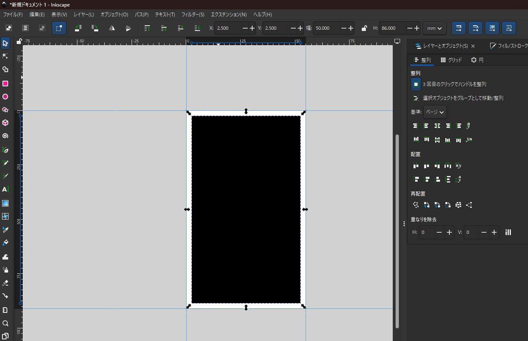Image resolution: width=528 pixels, height=341 pixels.
Task: Select the Zoom magnifier tool
Action: pyautogui.click(x=5, y=323)
